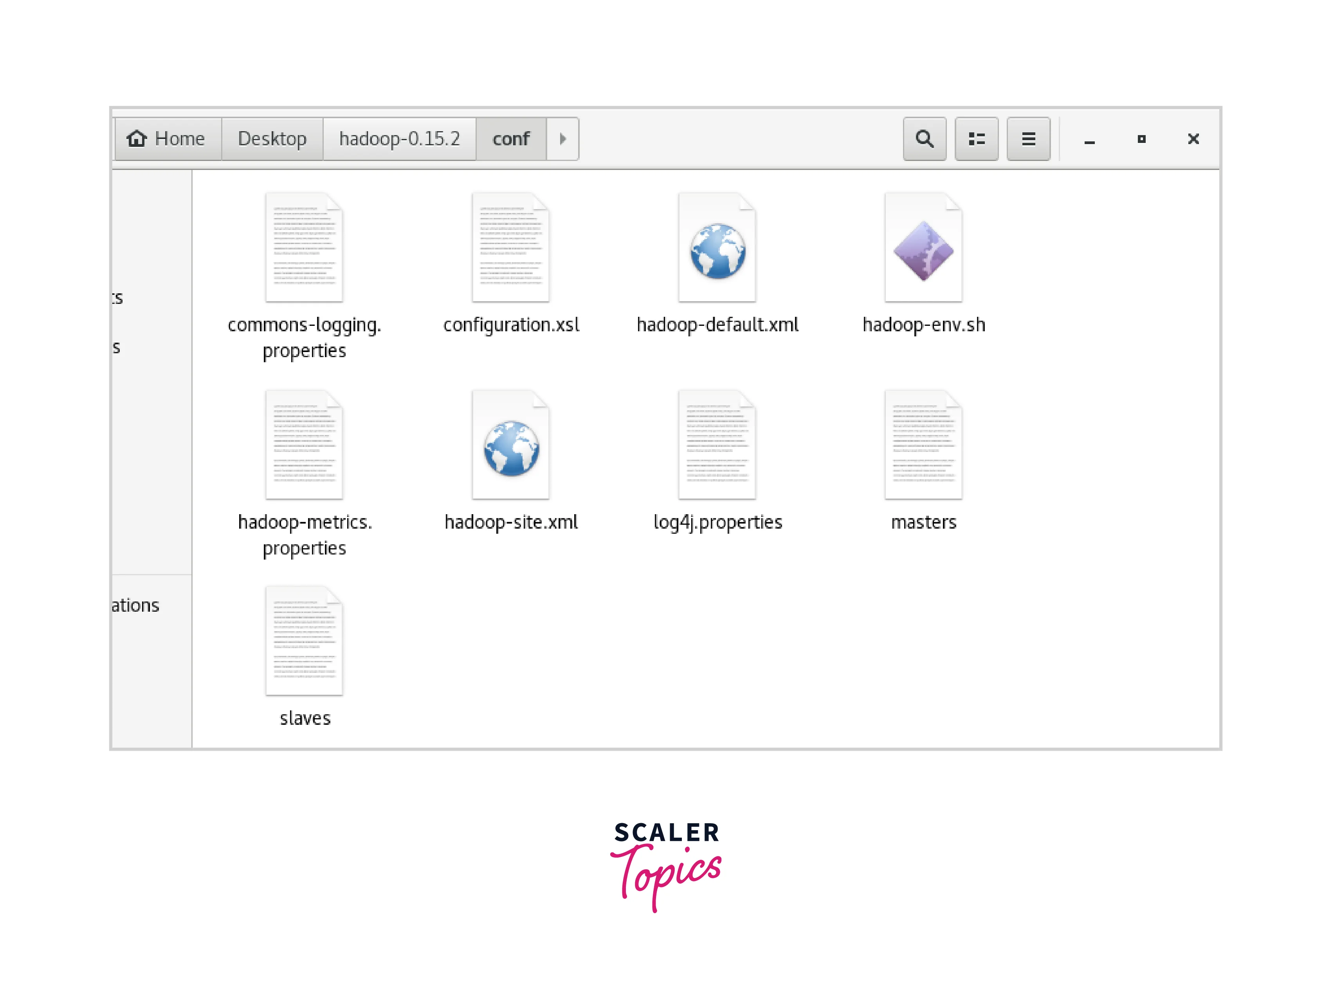Switch to list view with toolbar icon
The image size is (1332, 988).
[976, 139]
